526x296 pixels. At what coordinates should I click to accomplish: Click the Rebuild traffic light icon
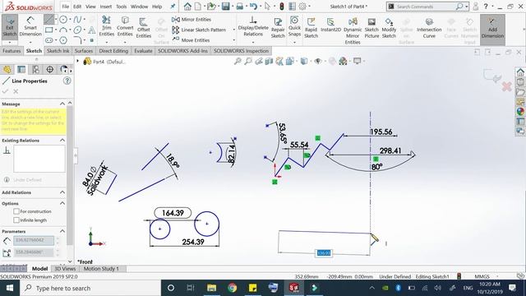(282, 6)
